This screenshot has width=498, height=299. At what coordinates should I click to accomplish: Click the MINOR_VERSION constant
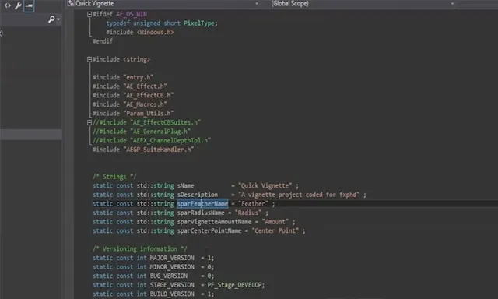pyautogui.click(x=172, y=267)
